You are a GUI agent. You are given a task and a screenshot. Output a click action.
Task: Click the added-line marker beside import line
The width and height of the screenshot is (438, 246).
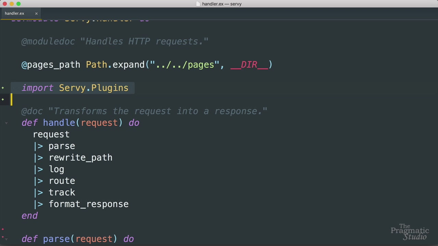(x=3, y=88)
